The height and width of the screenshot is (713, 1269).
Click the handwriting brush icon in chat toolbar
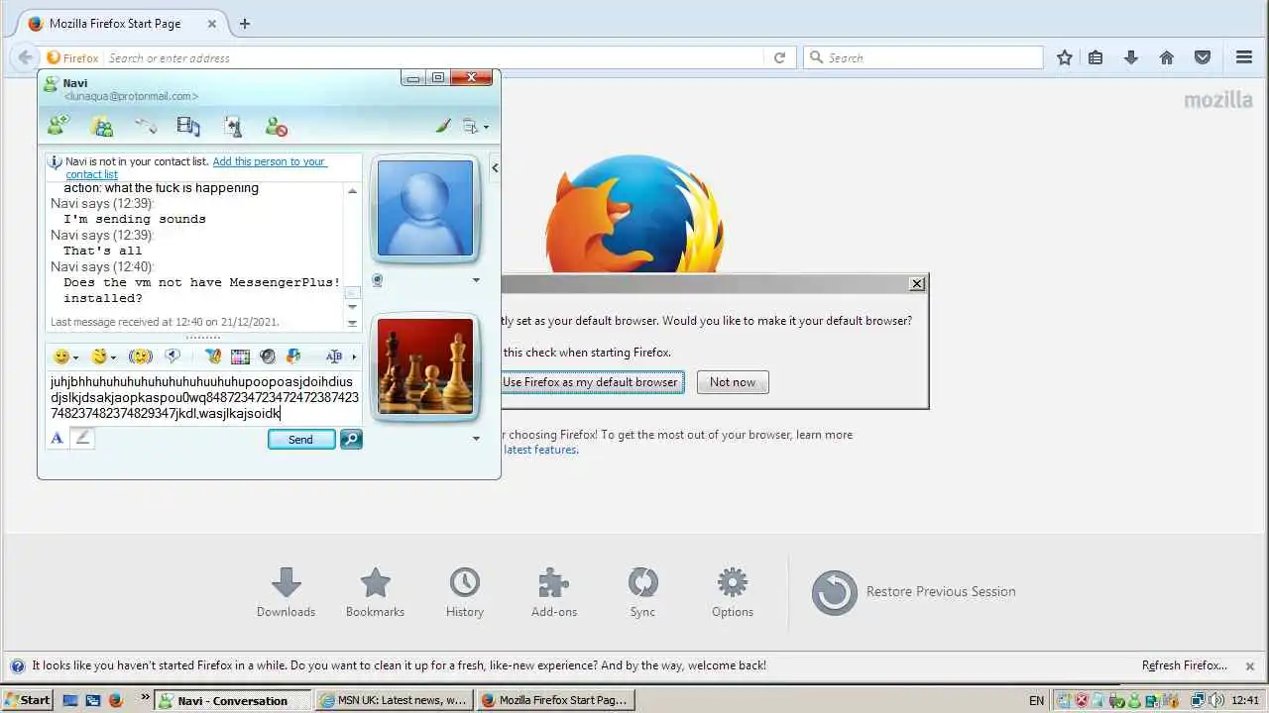(x=213, y=356)
